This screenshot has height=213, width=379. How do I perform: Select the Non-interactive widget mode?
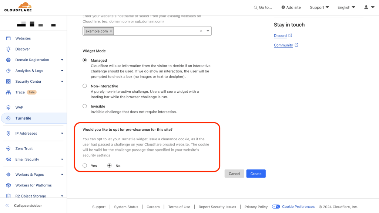(x=85, y=86)
